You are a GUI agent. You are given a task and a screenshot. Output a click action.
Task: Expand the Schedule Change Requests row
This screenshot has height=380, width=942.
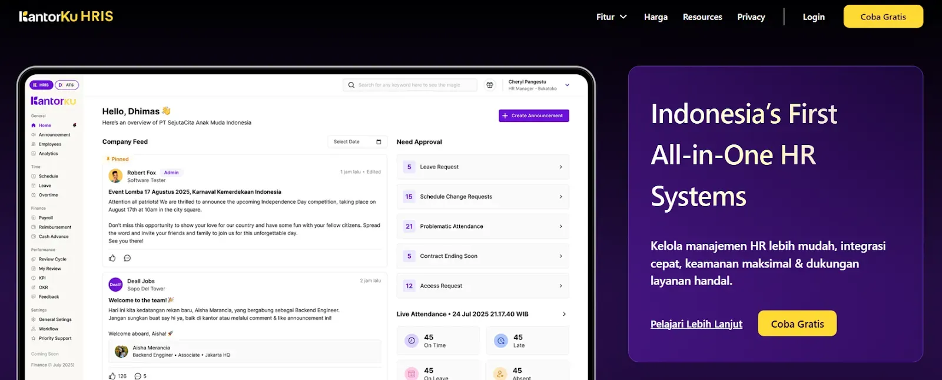pos(483,197)
